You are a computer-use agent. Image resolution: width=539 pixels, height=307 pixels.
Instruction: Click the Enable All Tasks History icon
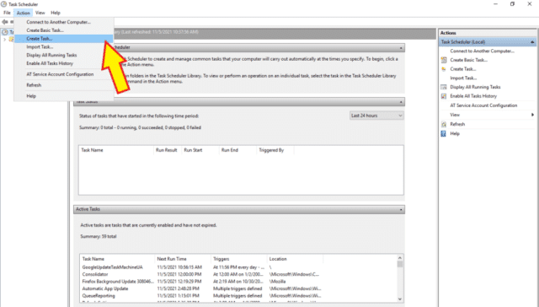click(444, 96)
